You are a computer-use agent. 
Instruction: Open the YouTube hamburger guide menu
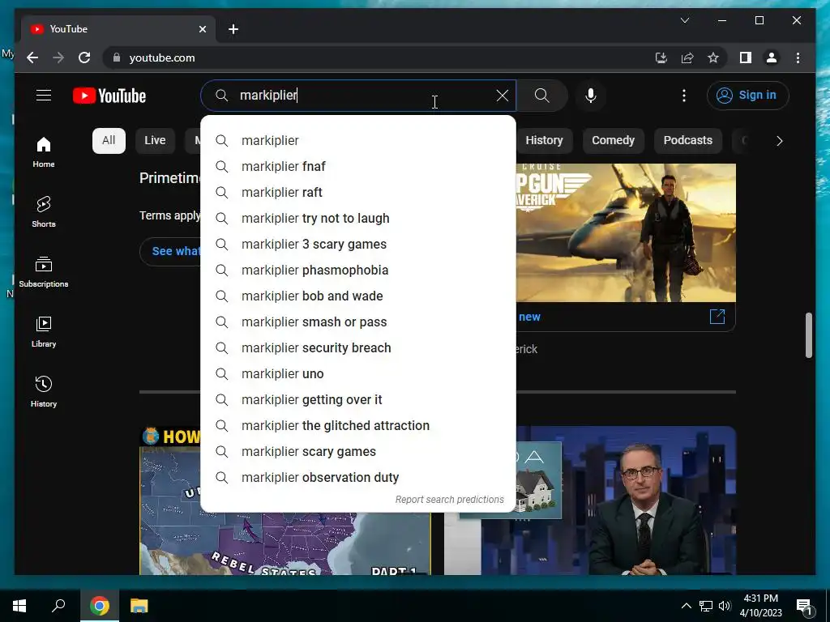(x=44, y=96)
